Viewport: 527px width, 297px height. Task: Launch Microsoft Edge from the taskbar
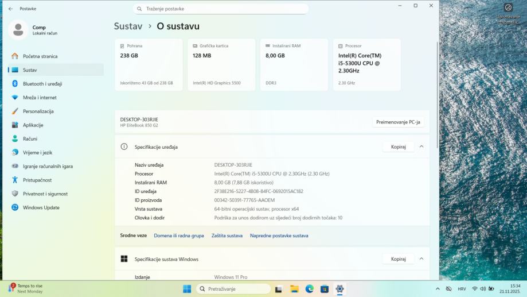(310, 289)
